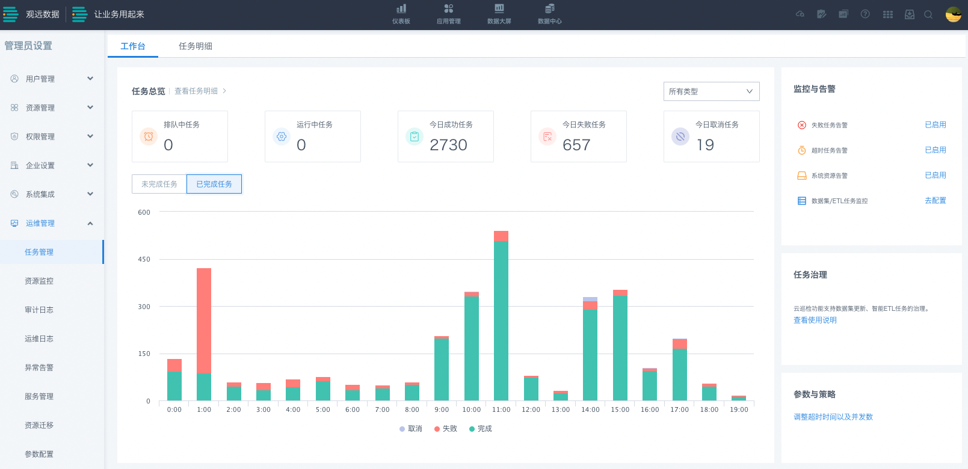Click the 失败任务告警 red X icon
This screenshot has width=968, height=469.
(802, 125)
